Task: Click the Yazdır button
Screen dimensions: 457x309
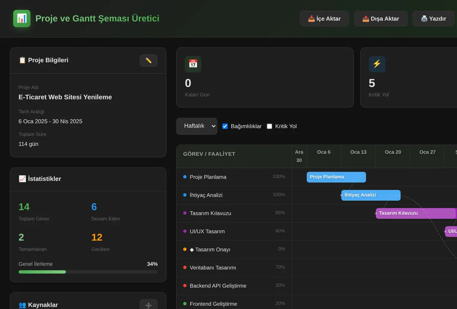Action: click(433, 19)
